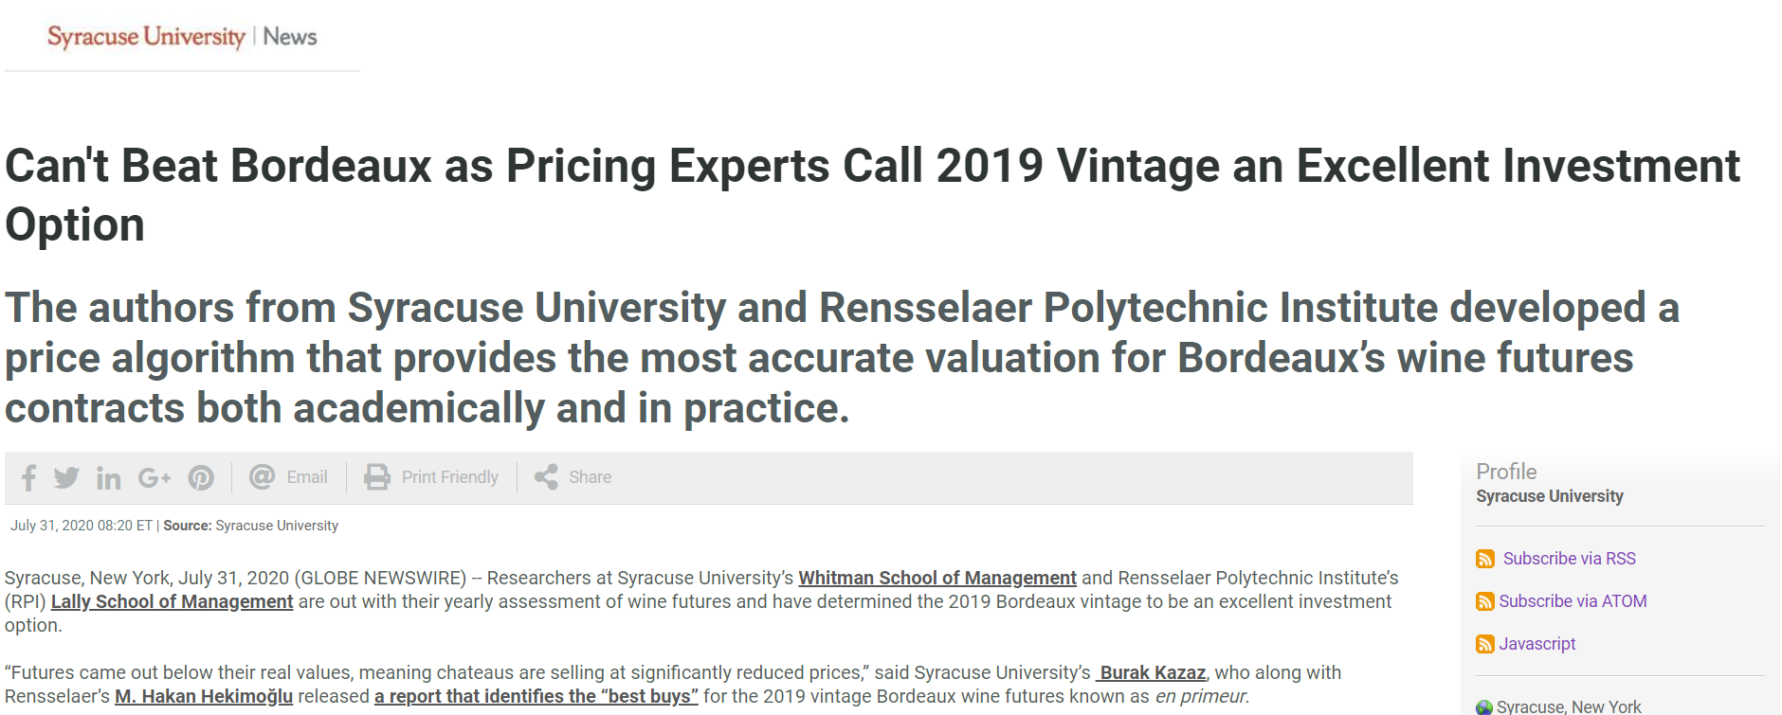Open the Whitman School of Management link
The width and height of the screenshot is (1782, 715).
[937, 578]
